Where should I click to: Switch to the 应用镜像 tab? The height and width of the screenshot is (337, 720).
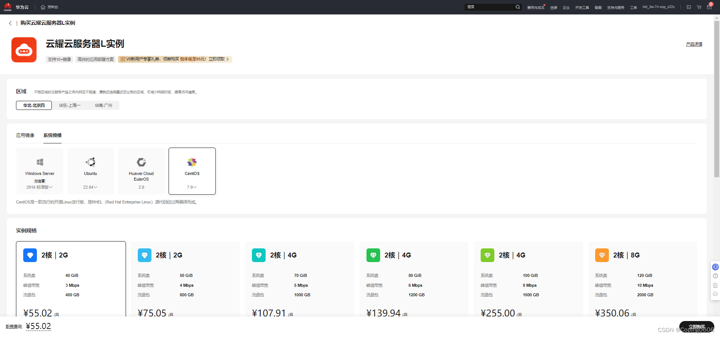pyautogui.click(x=25, y=135)
